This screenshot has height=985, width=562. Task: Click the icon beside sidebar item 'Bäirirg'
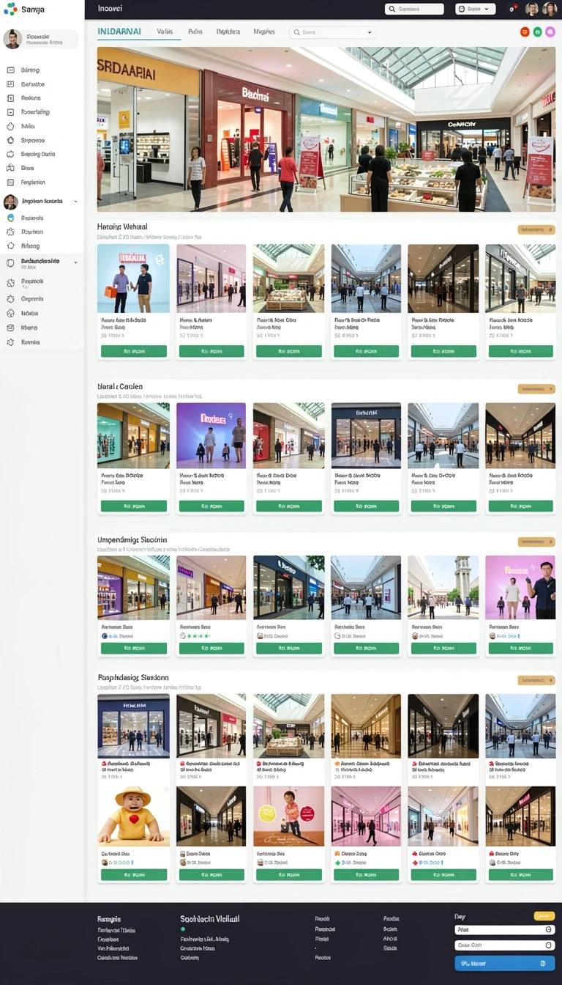[10, 70]
